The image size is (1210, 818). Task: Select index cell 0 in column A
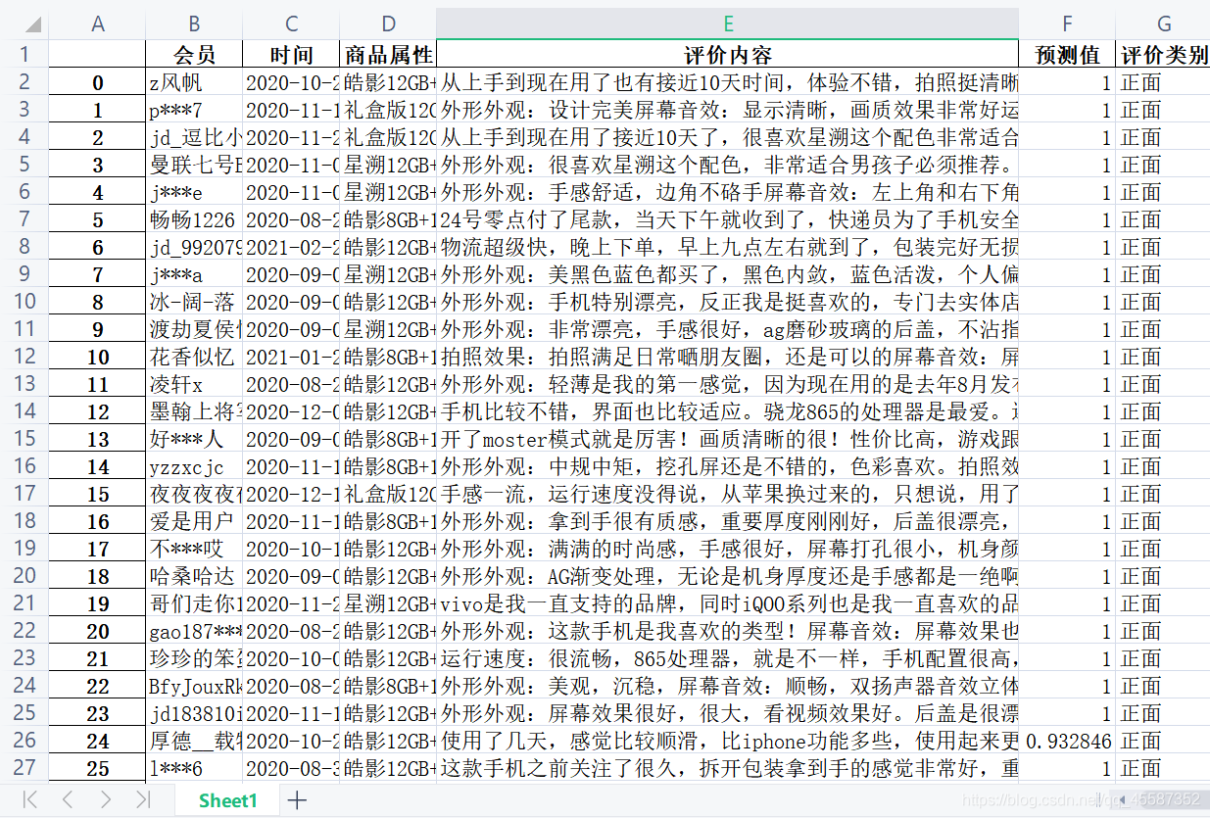point(97,82)
